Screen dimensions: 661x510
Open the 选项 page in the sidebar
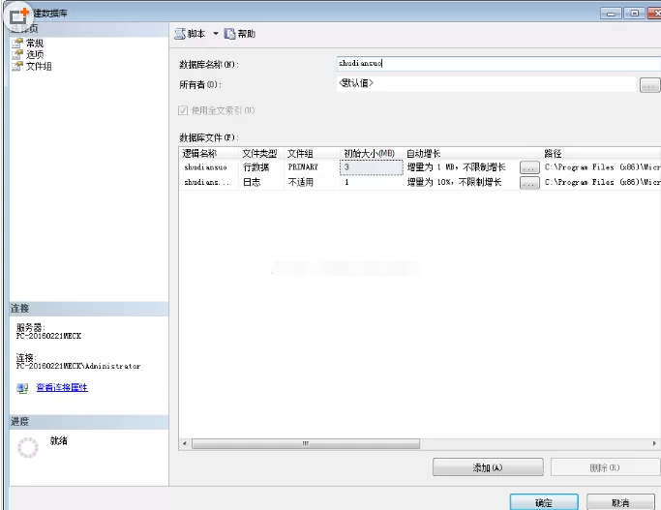click(x=35, y=54)
